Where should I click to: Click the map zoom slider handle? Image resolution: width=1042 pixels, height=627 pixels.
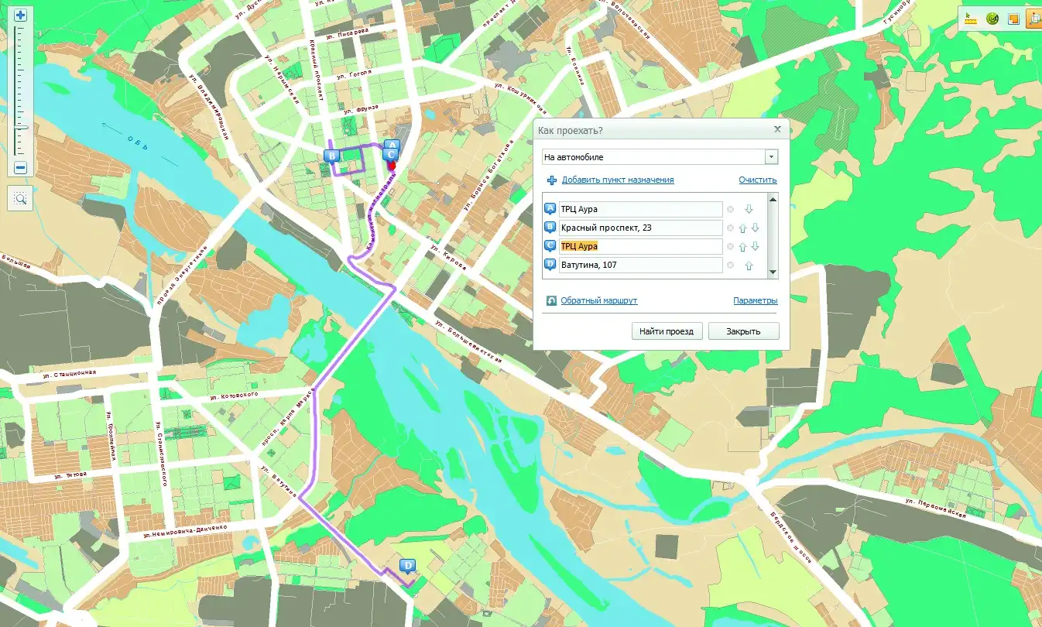[x=20, y=126]
